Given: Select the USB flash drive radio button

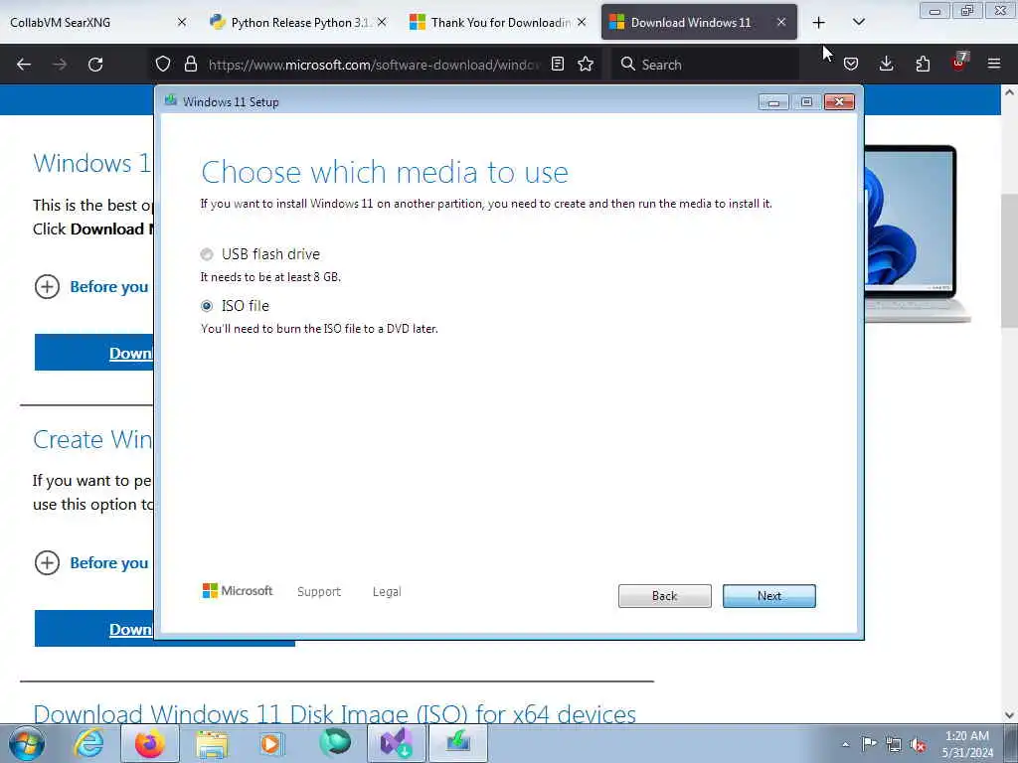Looking at the screenshot, I should coord(207,254).
